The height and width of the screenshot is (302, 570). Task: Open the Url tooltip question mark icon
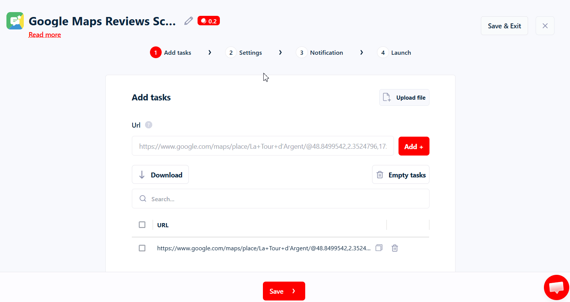(x=148, y=125)
